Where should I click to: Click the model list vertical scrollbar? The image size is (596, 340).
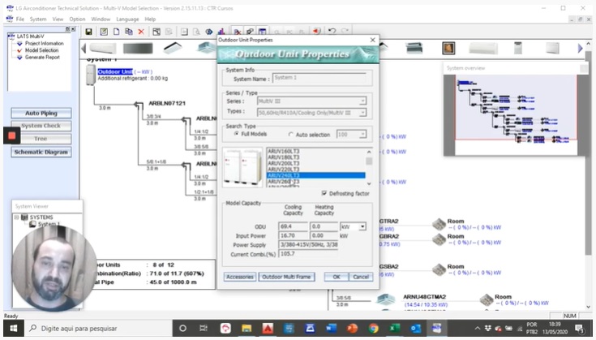pos(369,167)
